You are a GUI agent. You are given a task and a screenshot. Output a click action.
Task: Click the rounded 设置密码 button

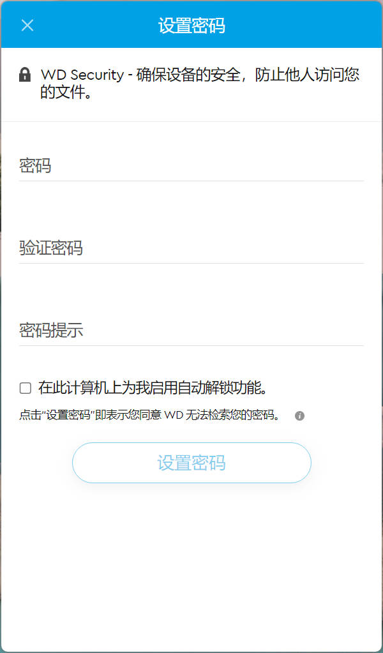(191, 463)
